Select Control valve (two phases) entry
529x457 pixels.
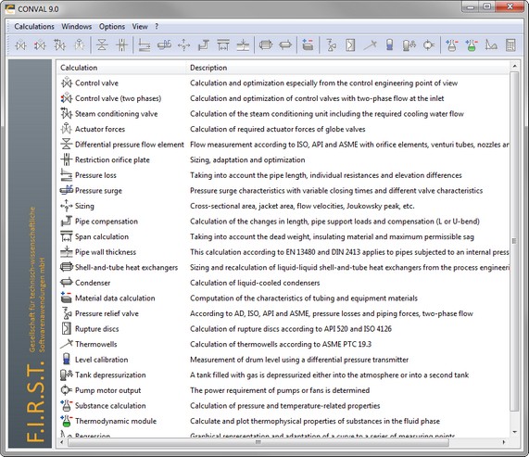tap(283, 98)
